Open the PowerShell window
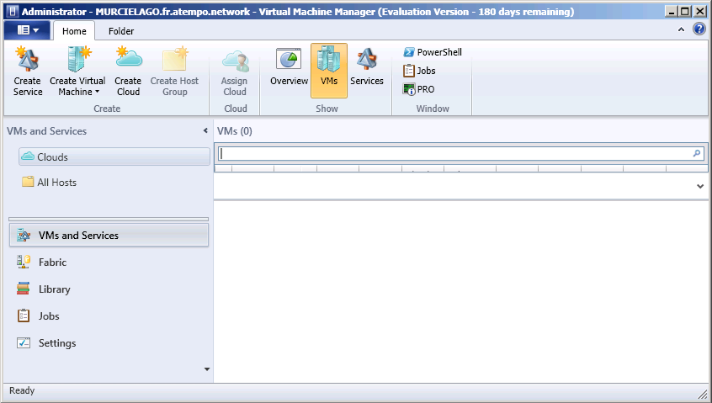712x403 pixels. [433, 52]
